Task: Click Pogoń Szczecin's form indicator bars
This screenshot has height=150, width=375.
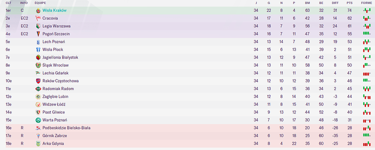Action: click(x=367, y=33)
